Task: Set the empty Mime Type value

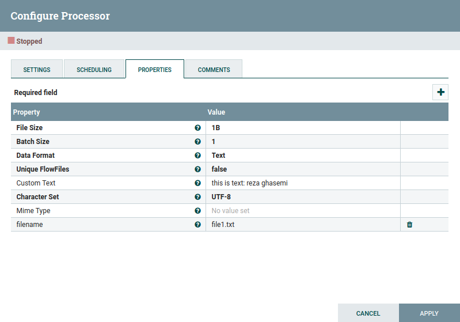Action: pos(302,211)
